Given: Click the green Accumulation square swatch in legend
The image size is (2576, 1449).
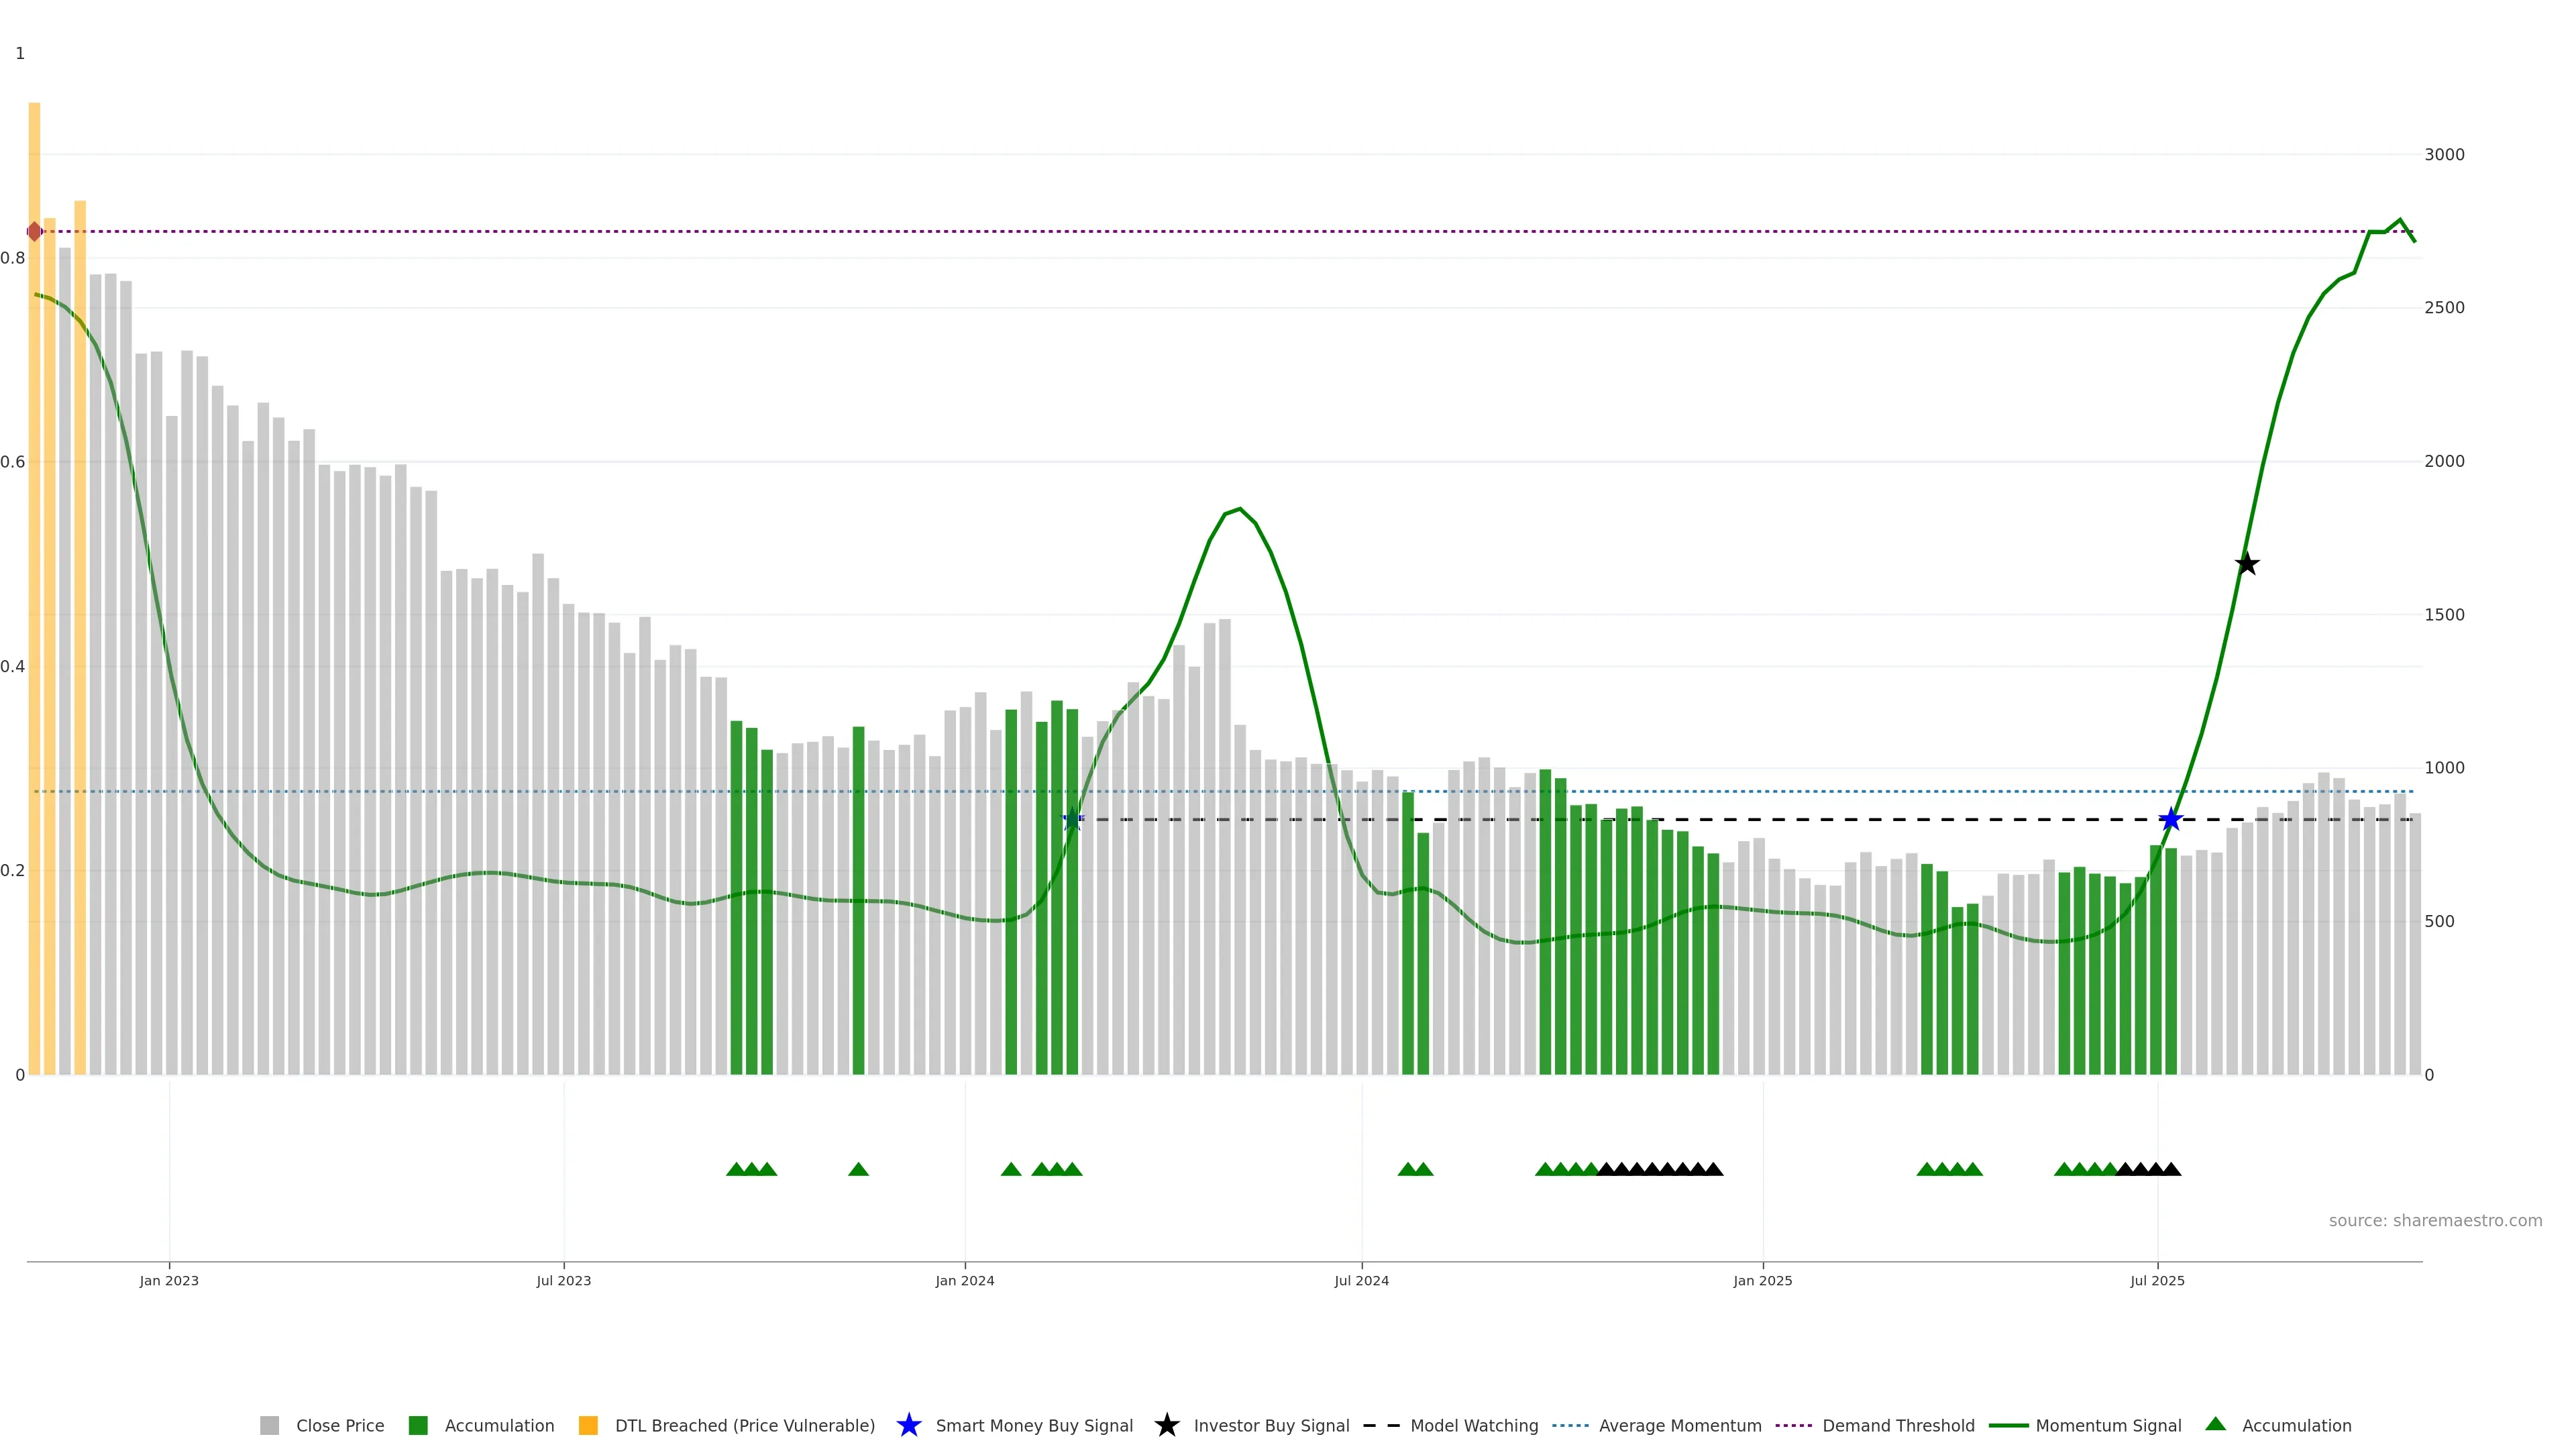Looking at the screenshot, I should (418, 1426).
